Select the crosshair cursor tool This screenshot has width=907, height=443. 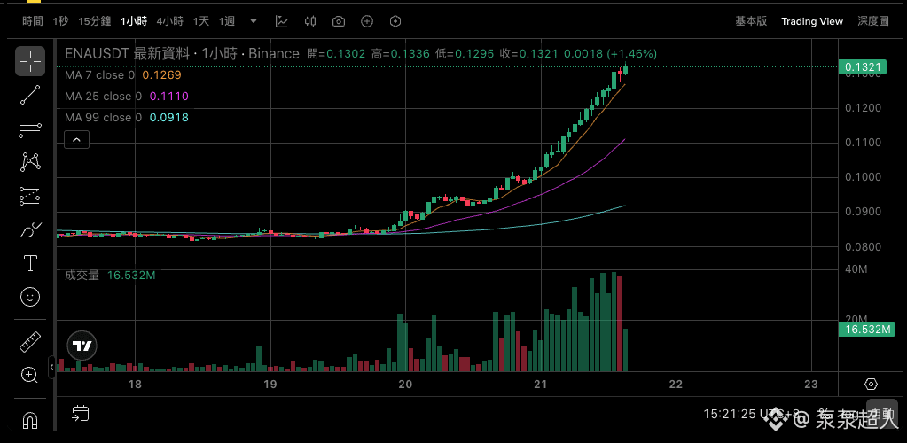(30, 61)
